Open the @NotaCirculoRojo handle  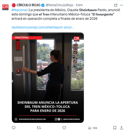point(59,5)
